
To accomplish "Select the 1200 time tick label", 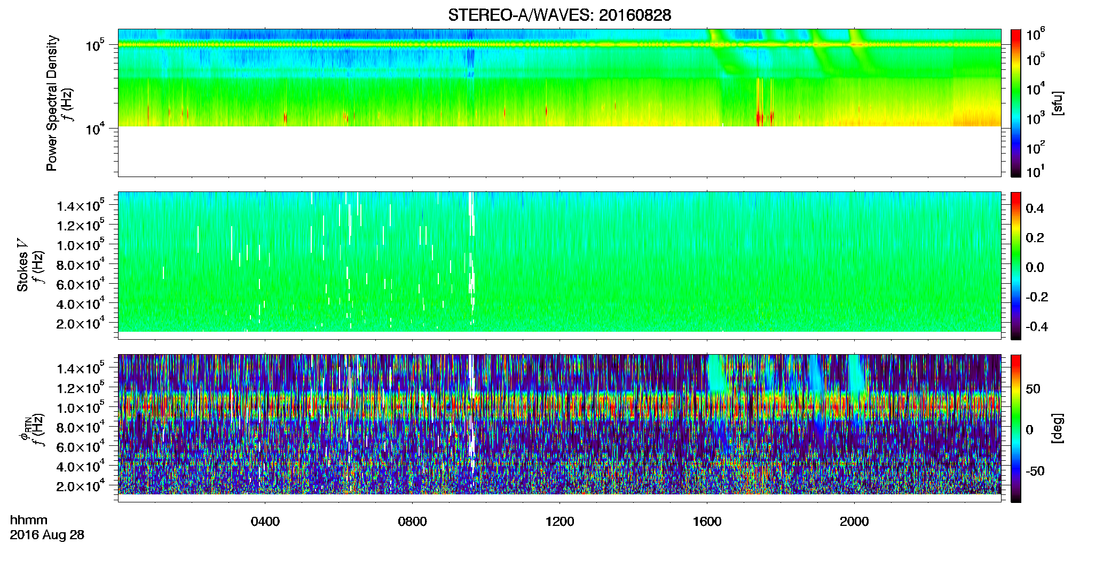I will (x=559, y=522).
